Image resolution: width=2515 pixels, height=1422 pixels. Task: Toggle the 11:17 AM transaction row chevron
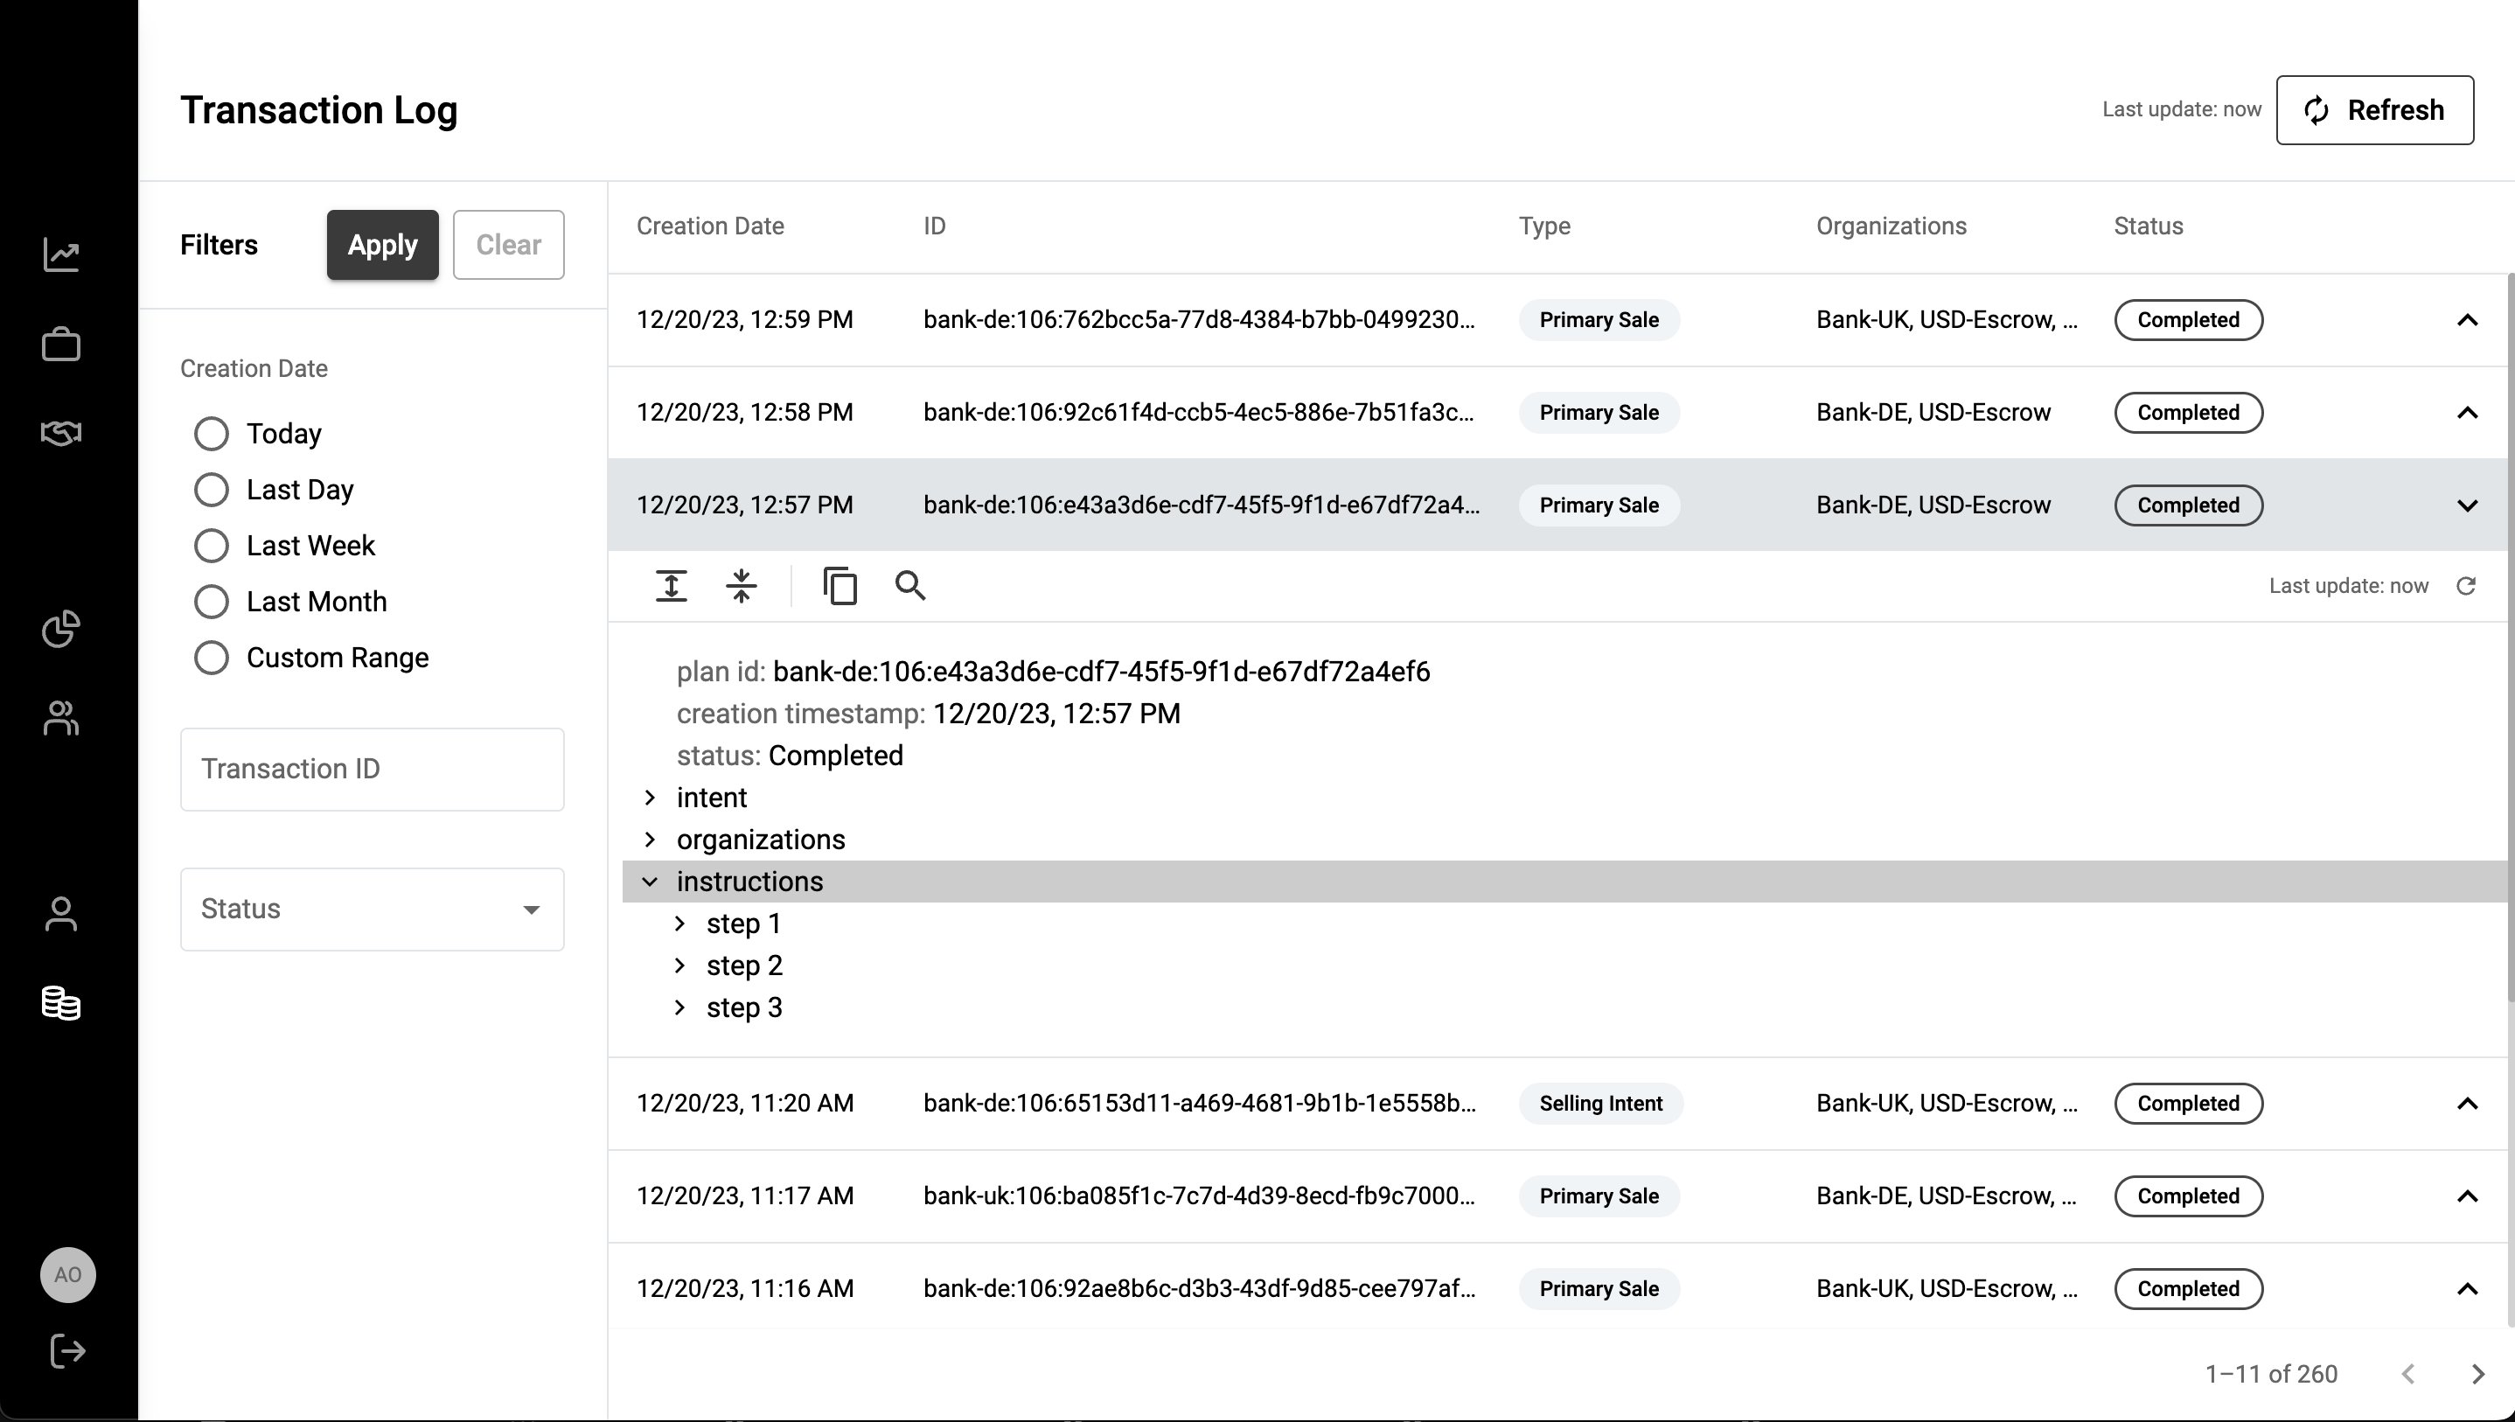[x=2467, y=1196]
